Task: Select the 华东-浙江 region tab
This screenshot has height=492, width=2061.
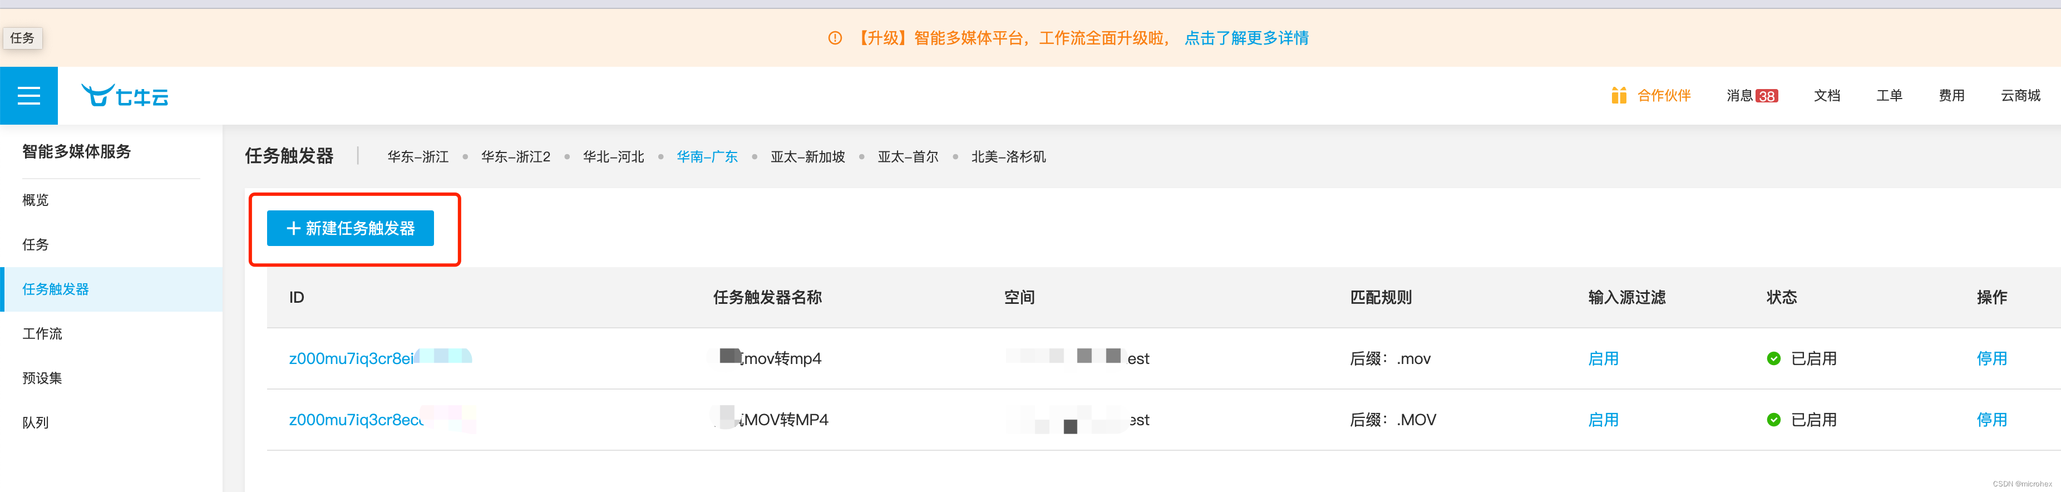Action: 418,157
